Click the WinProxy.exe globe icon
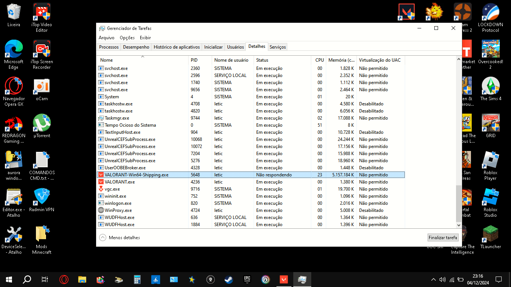This screenshot has width=511, height=287. point(101,210)
